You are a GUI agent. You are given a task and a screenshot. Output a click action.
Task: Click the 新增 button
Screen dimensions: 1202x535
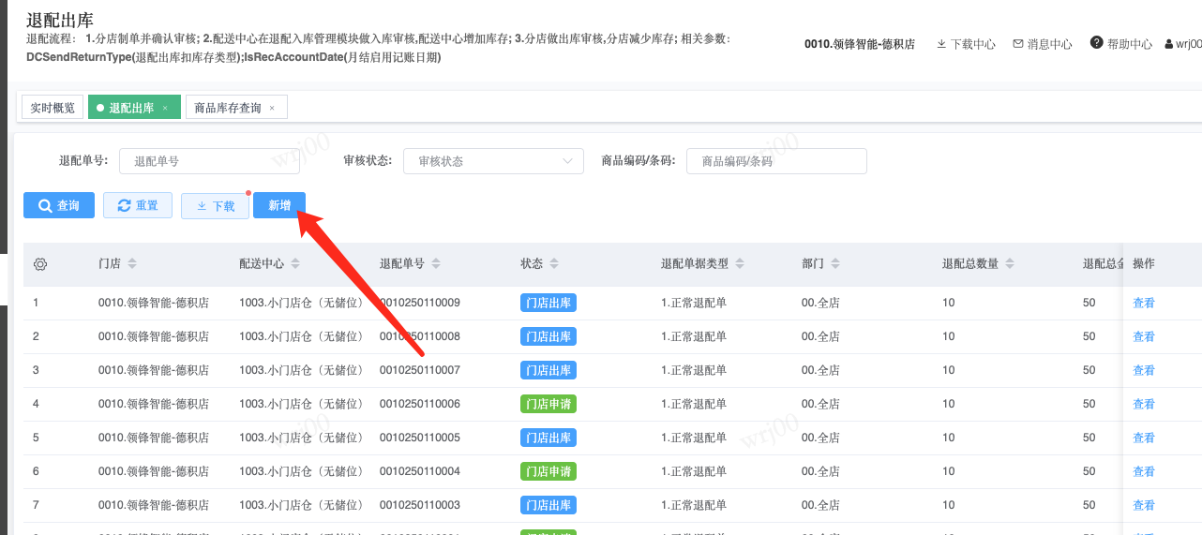point(279,205)
